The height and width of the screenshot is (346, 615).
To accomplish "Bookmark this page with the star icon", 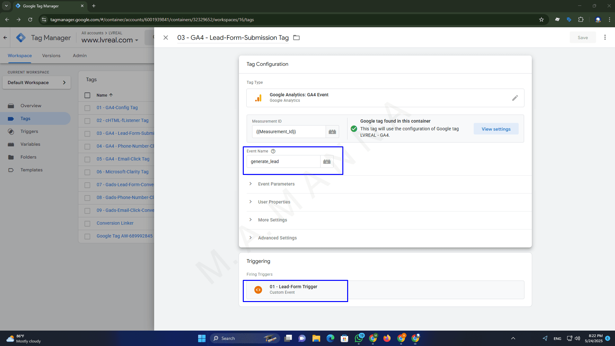I will (x=541, y=20).
